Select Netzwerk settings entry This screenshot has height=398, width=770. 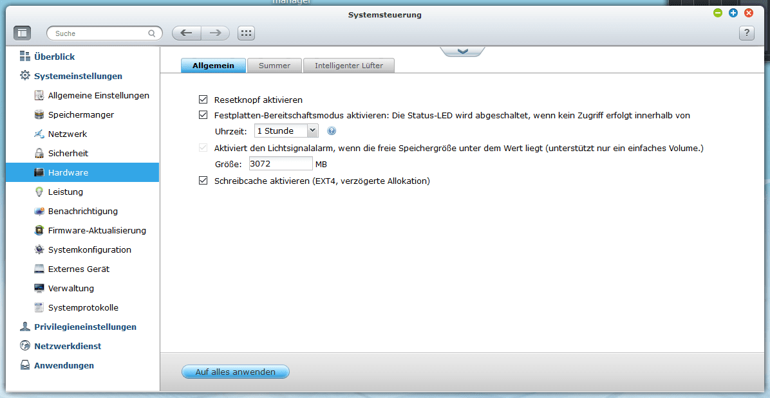click(68, 134)
